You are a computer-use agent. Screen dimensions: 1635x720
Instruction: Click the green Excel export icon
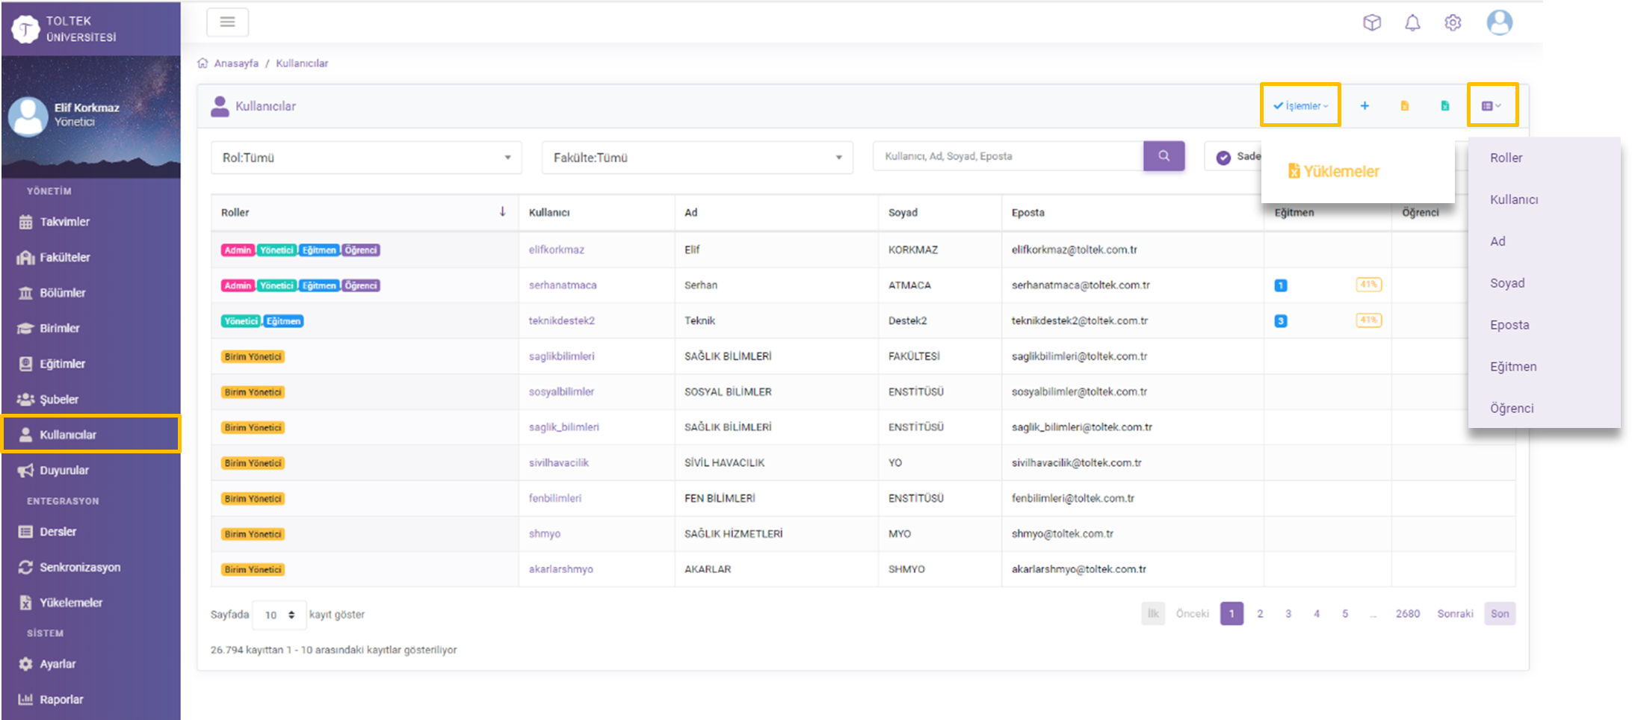pyautogui.click(x=1444, y=106)
